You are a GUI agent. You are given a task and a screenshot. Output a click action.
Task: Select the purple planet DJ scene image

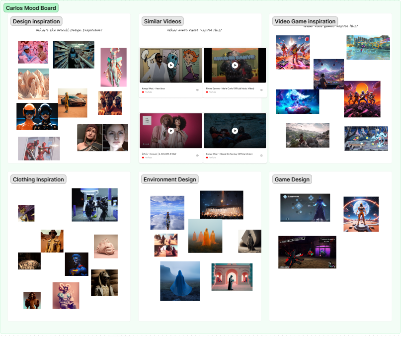click(328, 74)
